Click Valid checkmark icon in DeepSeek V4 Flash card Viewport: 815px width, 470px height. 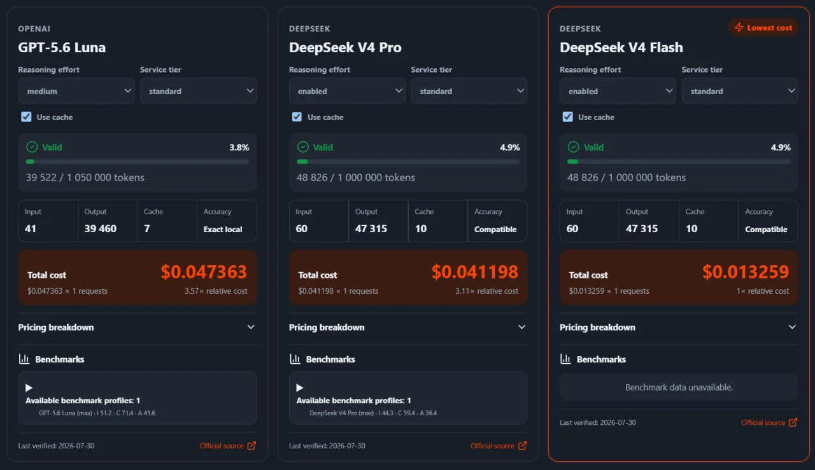click(573, 147)
